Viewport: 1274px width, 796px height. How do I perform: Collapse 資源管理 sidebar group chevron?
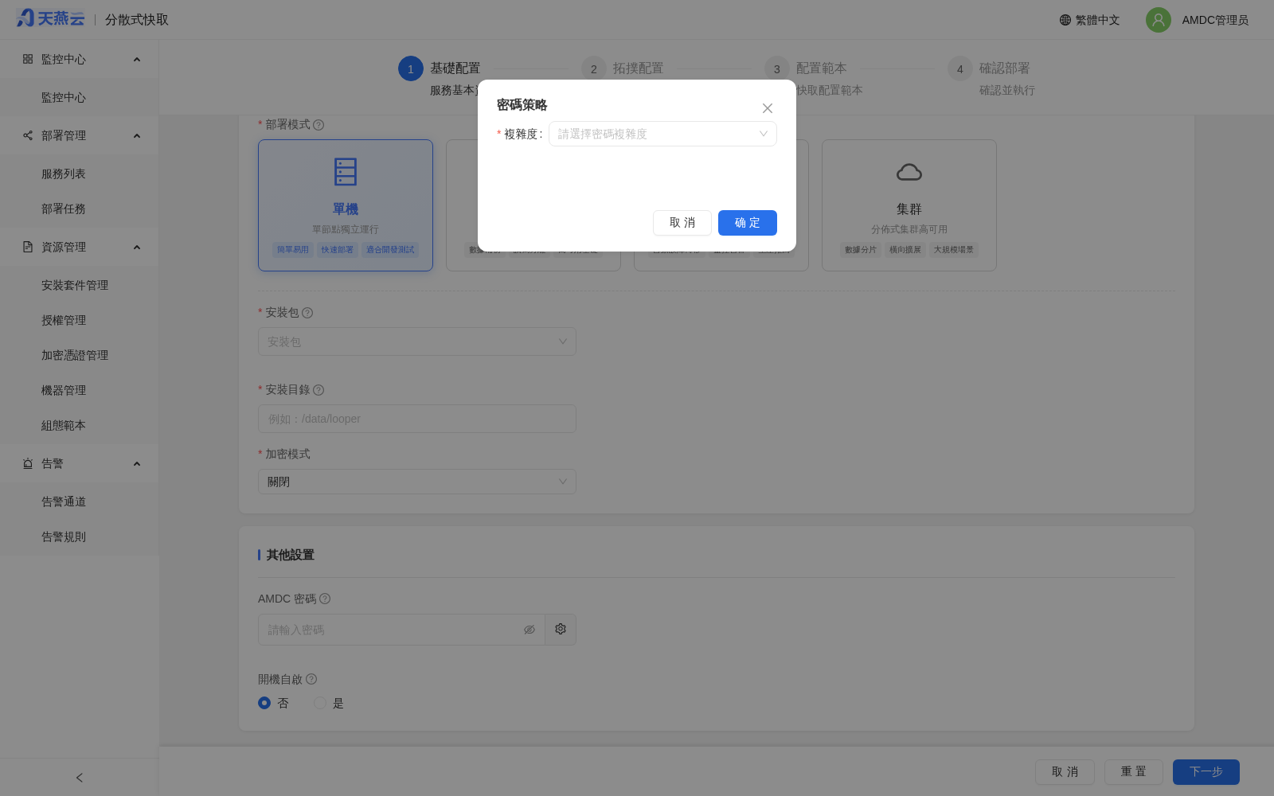[x=137, y=247]
